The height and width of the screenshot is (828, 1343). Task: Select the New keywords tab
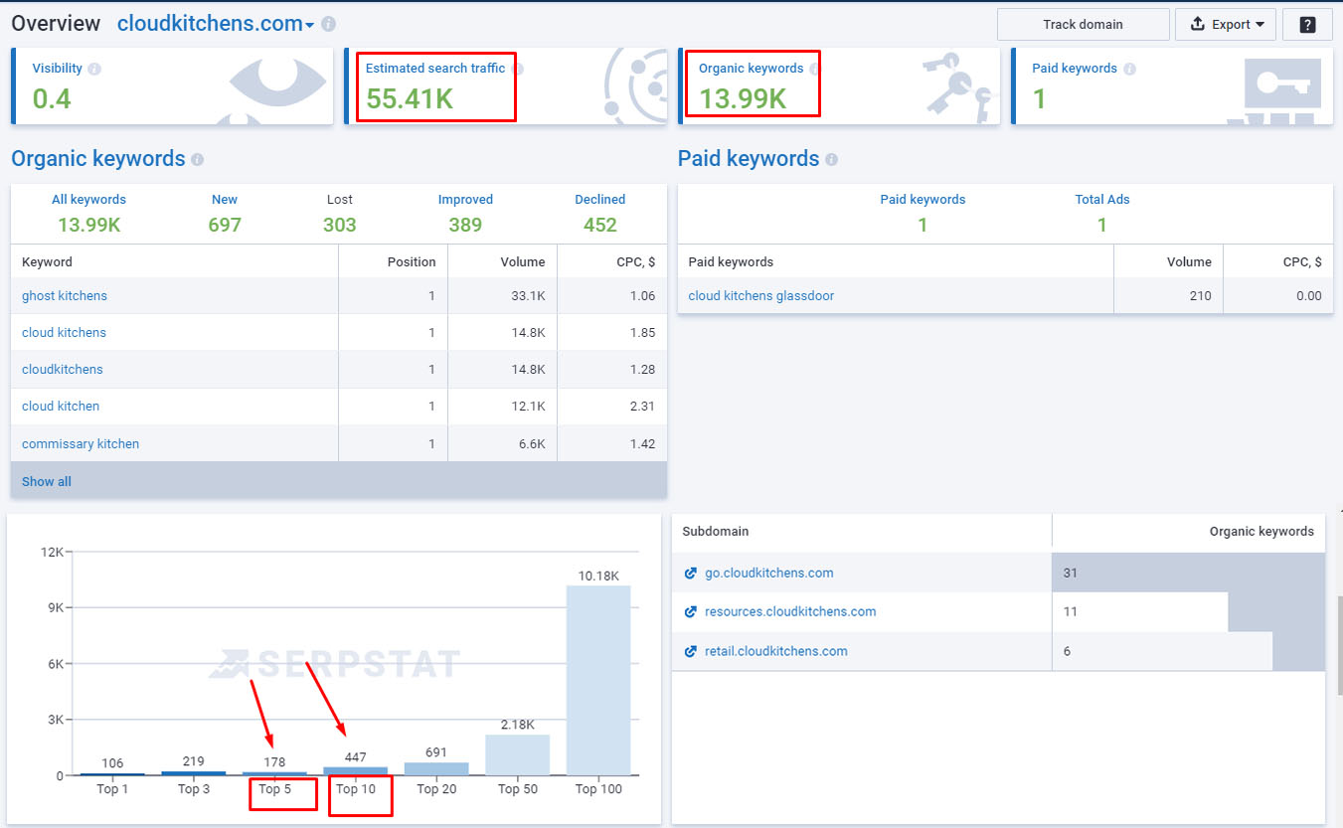(225, 213)
